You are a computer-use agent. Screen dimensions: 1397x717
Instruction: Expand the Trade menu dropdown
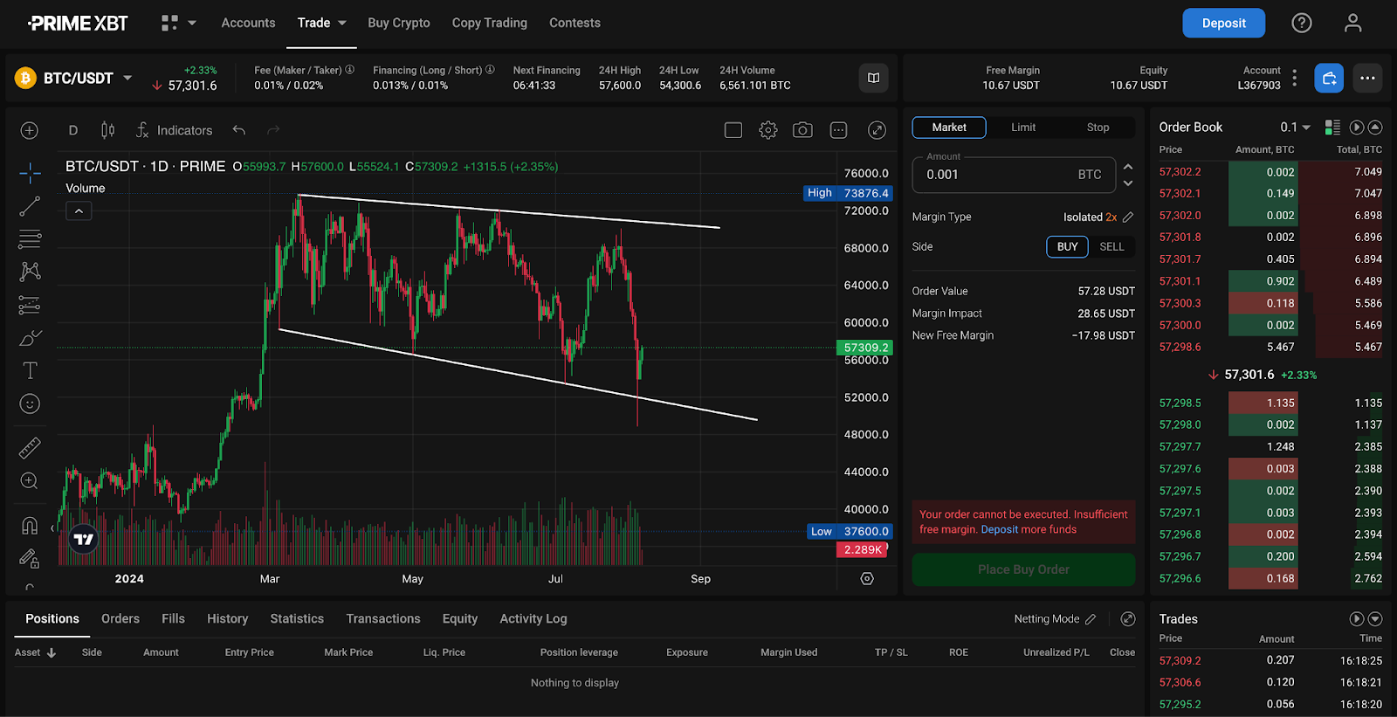(342, 23)
